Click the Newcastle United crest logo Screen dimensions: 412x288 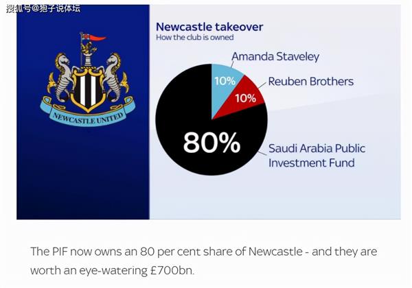(87, 80)
